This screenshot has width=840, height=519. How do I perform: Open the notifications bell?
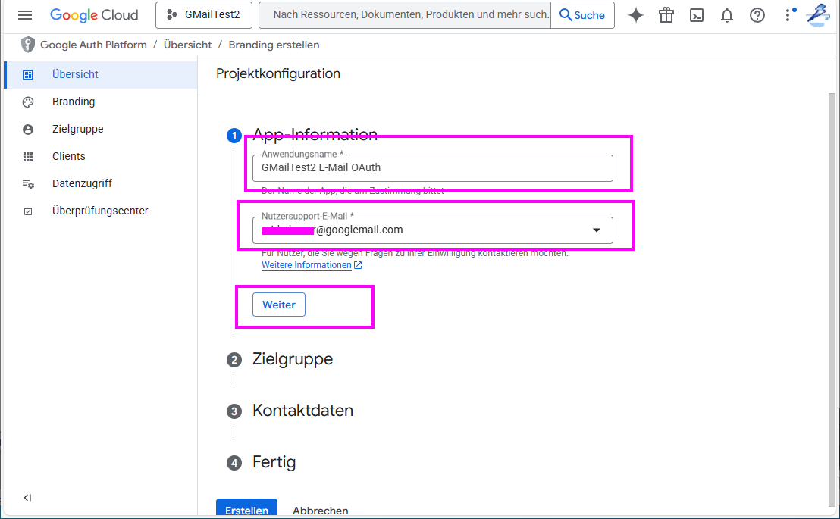click(x=727, y=16)
